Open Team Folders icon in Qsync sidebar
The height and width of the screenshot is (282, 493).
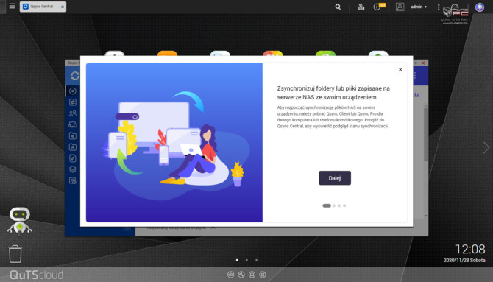[x=73, y=147]
